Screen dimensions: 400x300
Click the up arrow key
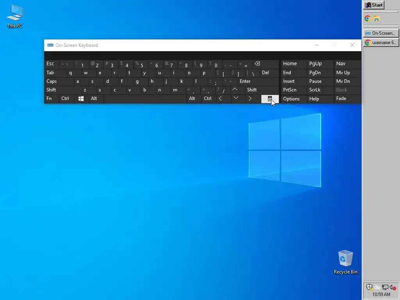(235, 90)
